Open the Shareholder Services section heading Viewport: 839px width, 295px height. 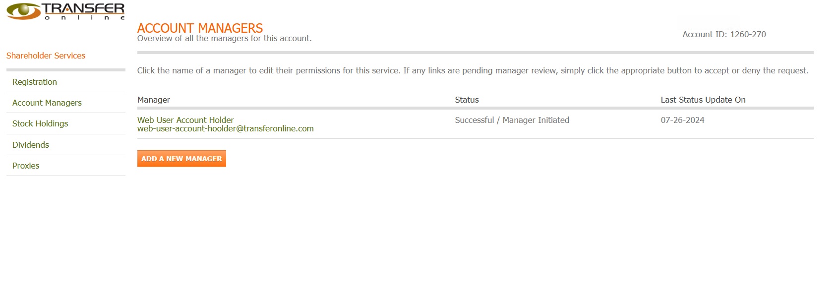46,56
